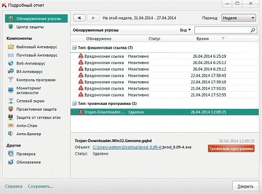This screenshot has width=262, height=194.
Task: Click the shield icon beside Обнаруженные угрозы
Action: click(x=11, y=18)
